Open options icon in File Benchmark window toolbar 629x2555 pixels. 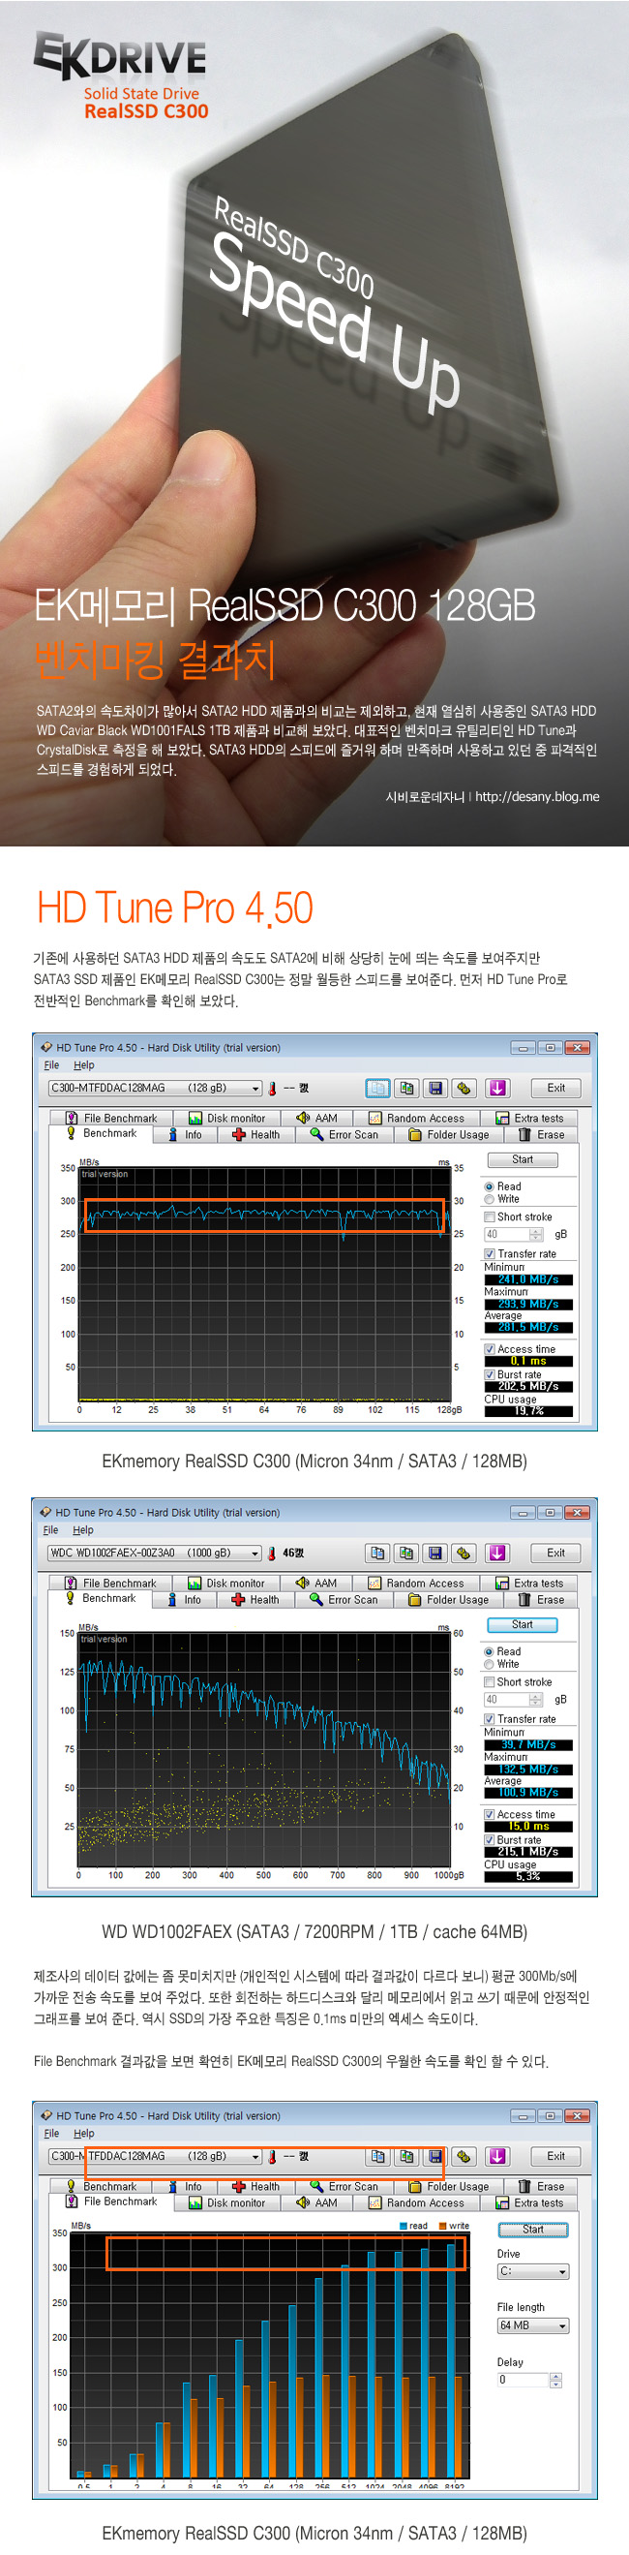click(x=464, y=2156)
